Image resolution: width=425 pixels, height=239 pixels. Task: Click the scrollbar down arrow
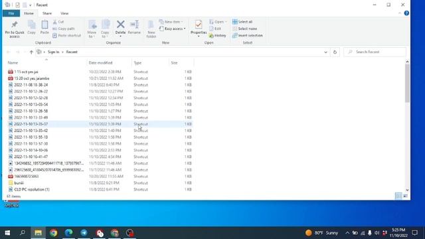click(x=407, y=191)
